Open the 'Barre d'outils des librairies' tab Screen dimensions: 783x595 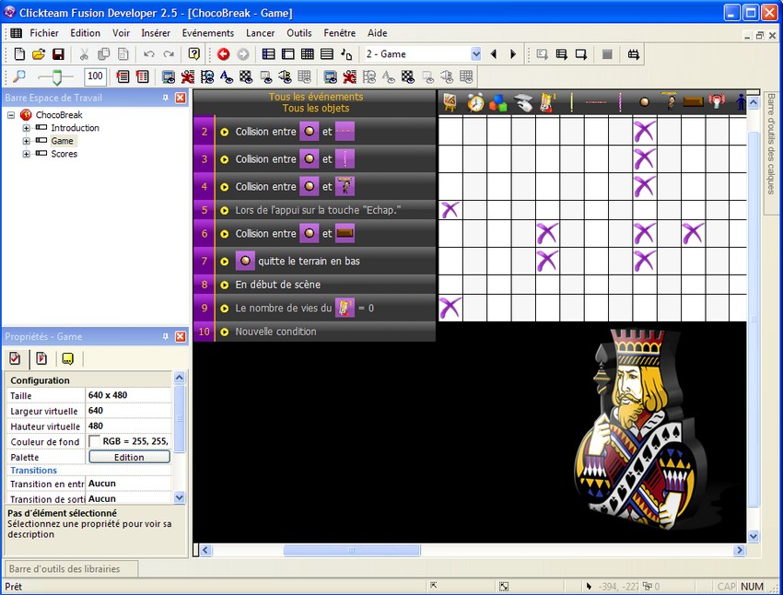(70, 569)
